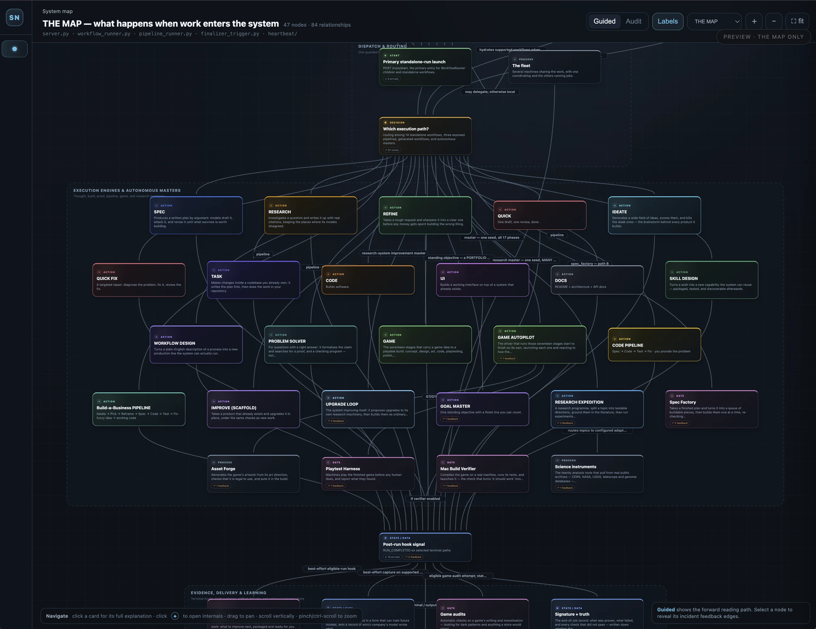Open the CODE PIPELINE card
816x629 pixels.
(x=654, y=345)
